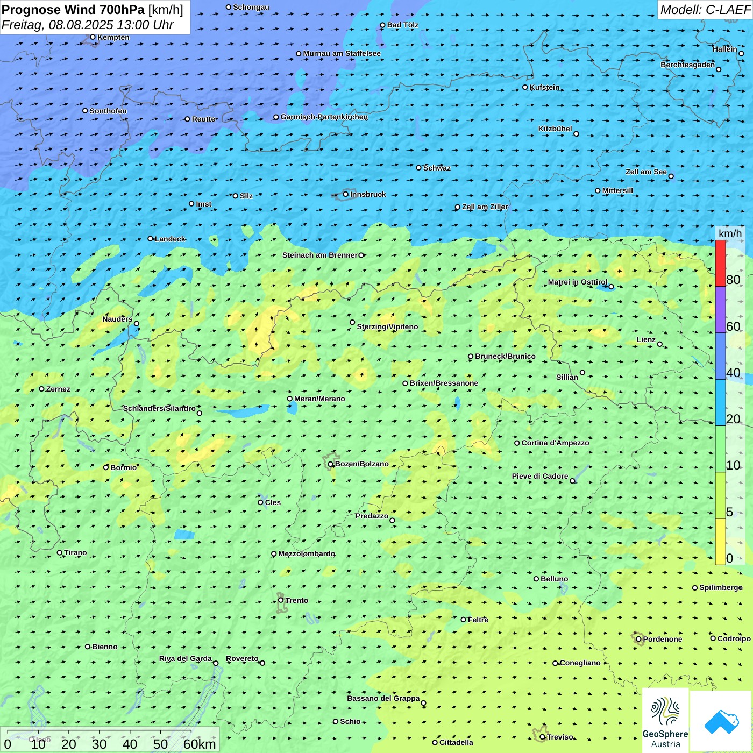Click the 'km/h' legend unit label

pos(730,233)
